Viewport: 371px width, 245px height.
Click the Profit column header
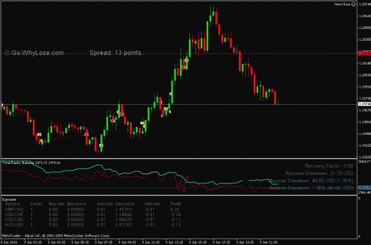point(176,204)
